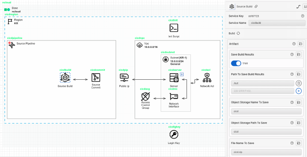The height and width of the screenshot is (157, 307).
Task: Select the Network Interface node icon
Action: tap(174, 97)
